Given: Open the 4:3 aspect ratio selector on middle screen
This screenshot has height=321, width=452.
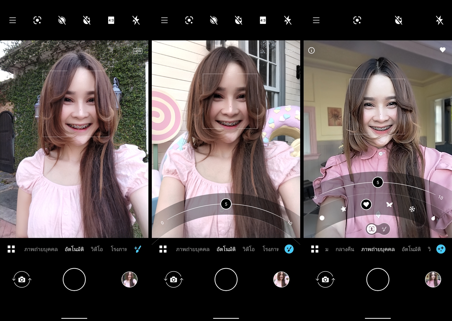Looking at the screenshot, I should coord(263,20).
